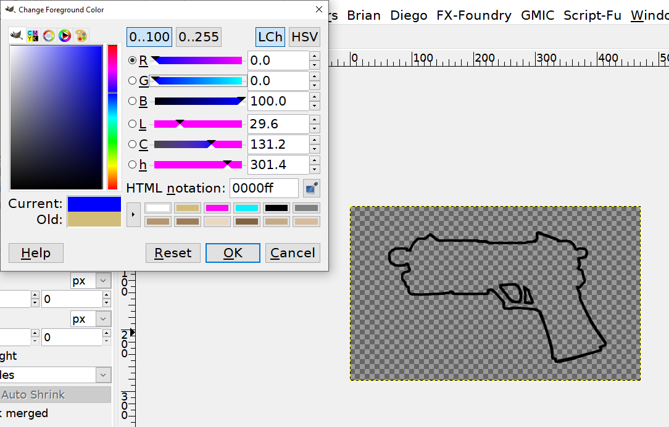Select the h hue radio button
Screen dimensions: 669x427
pos(132,165)
